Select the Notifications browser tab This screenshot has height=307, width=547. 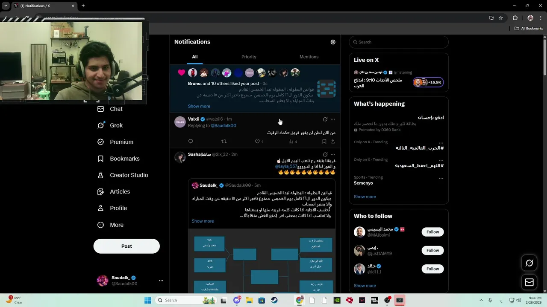click(44, 6)
